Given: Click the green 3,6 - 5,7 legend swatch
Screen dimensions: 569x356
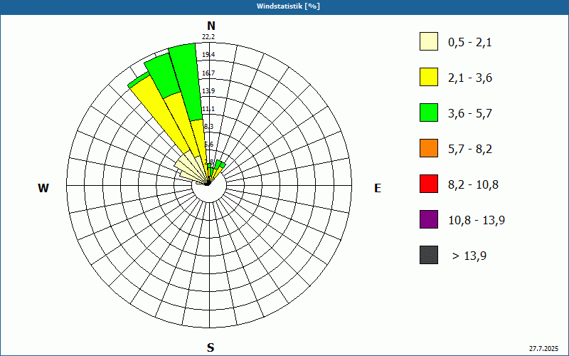Looking at the screenshot, I should pyautogui.click(x=429, y=112).
